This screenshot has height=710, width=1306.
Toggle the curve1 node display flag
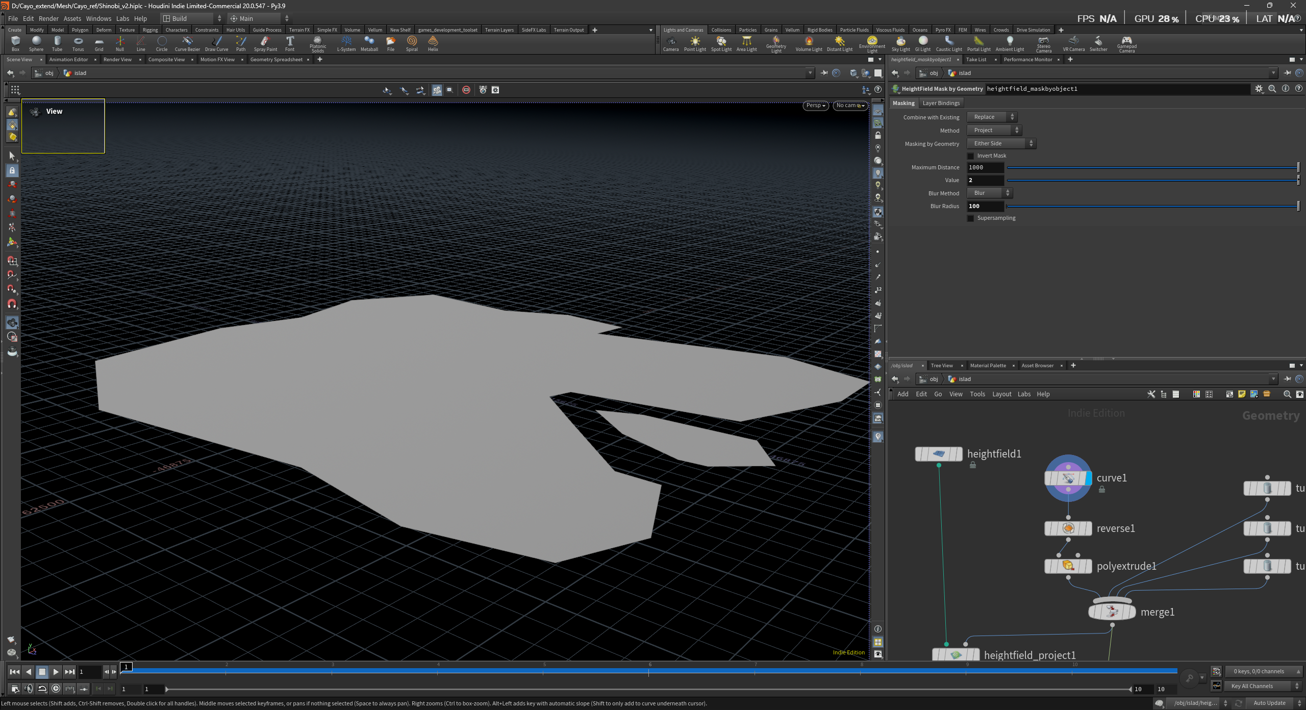pyautogui.click(x=1088, y=478)
